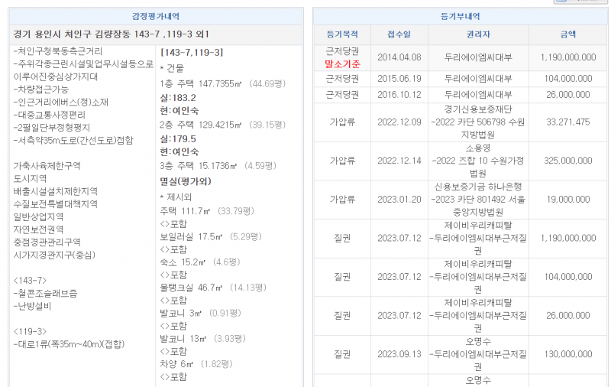Click the 등기목적 column header
Viewport: 611px width, 387px height.
point(341,35)
